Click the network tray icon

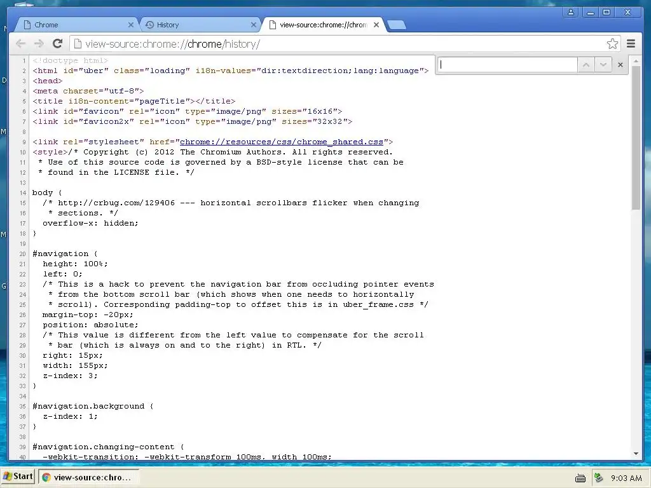click(x=598, y=478)
